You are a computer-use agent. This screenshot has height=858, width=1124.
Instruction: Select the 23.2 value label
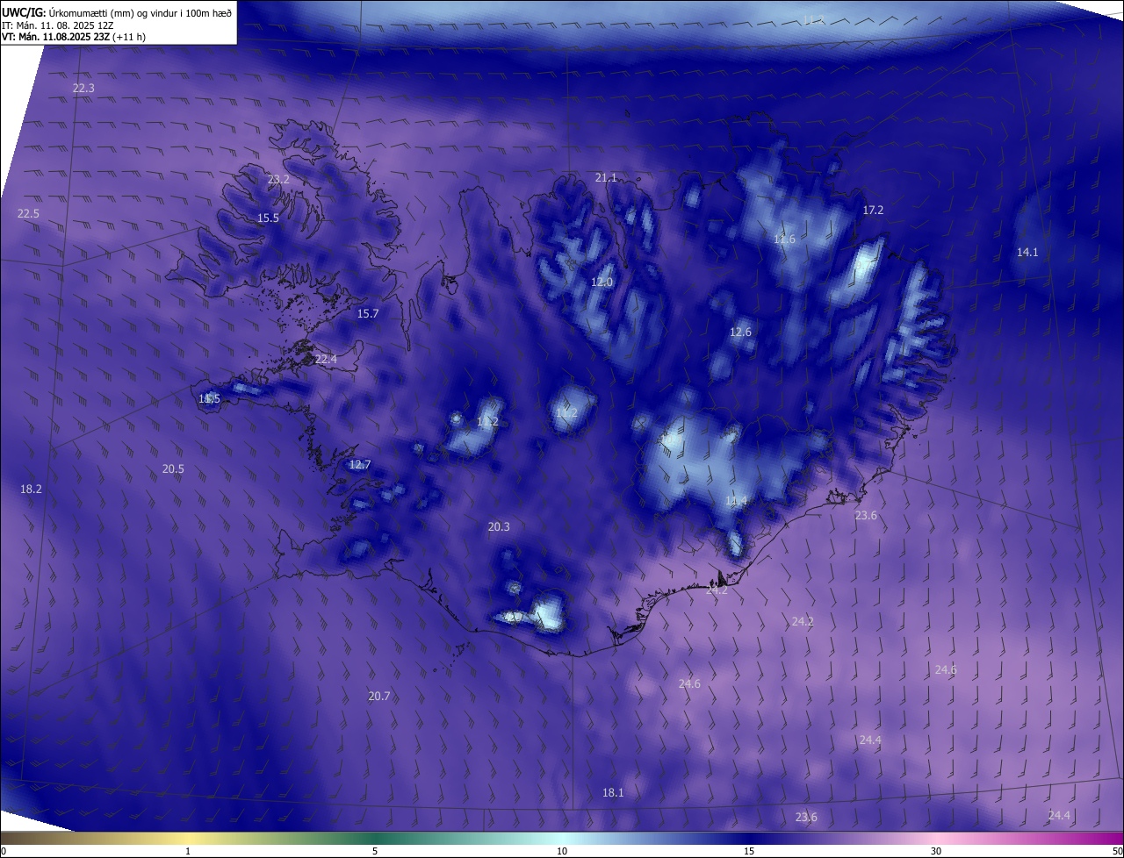278,180
